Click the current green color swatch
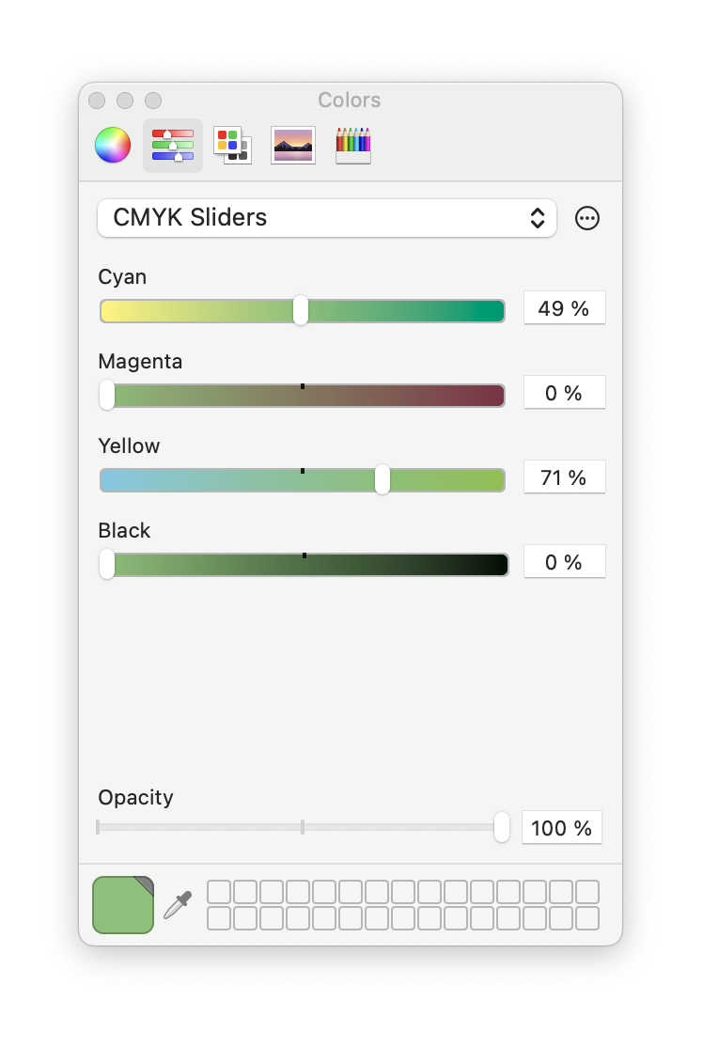Screen dimensions: 703x1047 point(122,905)
